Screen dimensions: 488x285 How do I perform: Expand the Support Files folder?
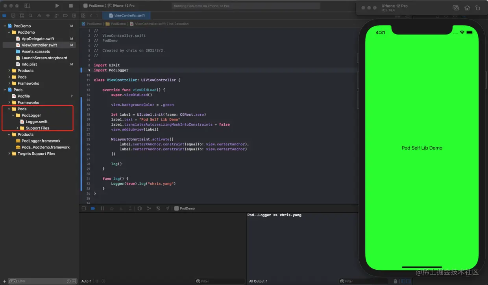17,128
